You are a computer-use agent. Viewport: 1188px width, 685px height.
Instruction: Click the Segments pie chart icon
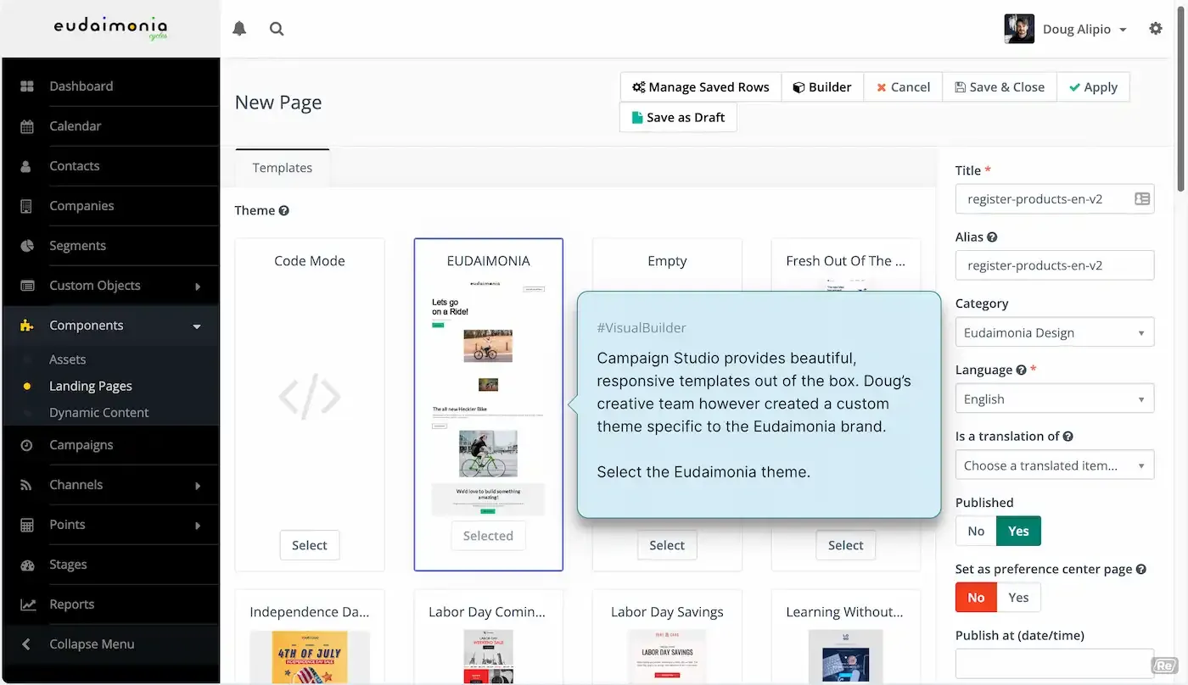click(x=27, y=246)
